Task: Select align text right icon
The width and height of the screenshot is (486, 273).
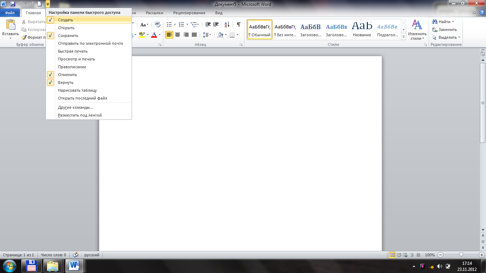Action: coord(186,35)
